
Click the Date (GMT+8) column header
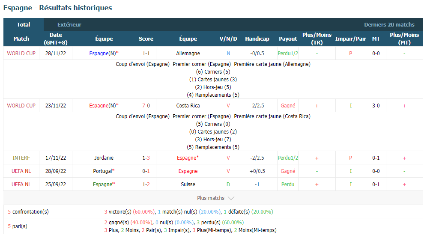56,39
